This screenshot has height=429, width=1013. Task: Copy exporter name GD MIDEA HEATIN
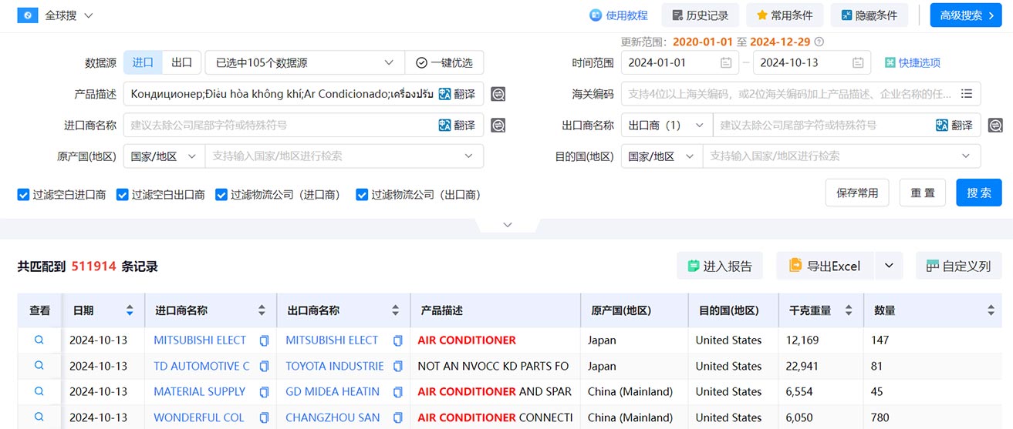pyautogui.click(x=397, y=392)
